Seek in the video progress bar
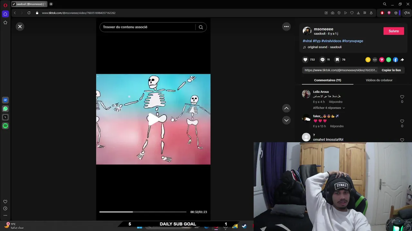The width and height of the screenshot is (412, 231). point(143,212)
